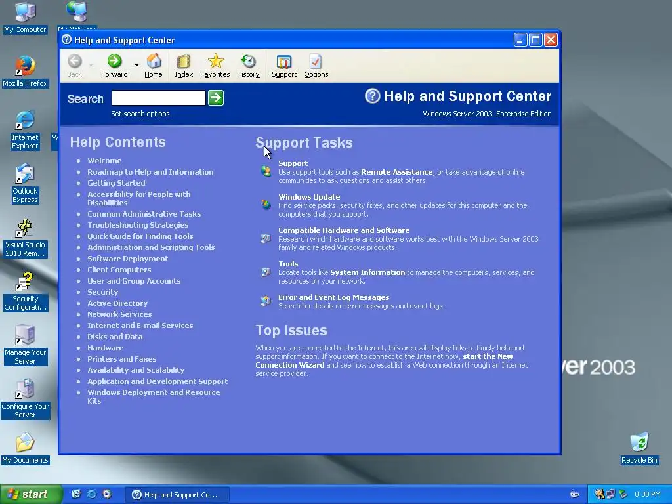
Task: Open the Software Deployment topic
Action: click(128, 259)
